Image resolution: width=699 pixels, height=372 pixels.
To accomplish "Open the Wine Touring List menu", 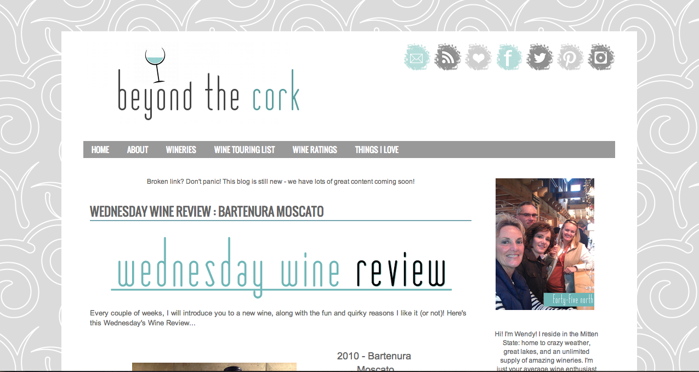I will [245, 149].
